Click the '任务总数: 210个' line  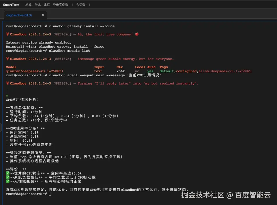36,120
